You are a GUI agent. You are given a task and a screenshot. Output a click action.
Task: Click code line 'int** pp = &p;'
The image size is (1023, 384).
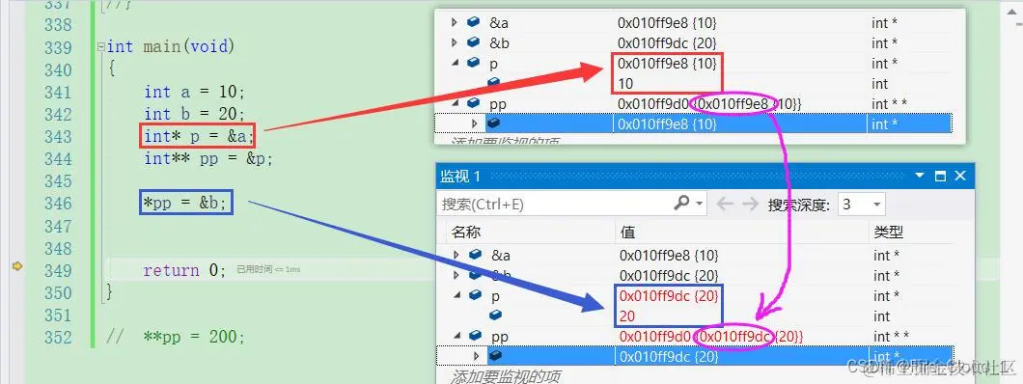tap(208, 158)
